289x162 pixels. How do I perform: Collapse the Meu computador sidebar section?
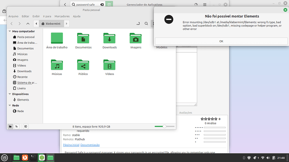(10, 31)
